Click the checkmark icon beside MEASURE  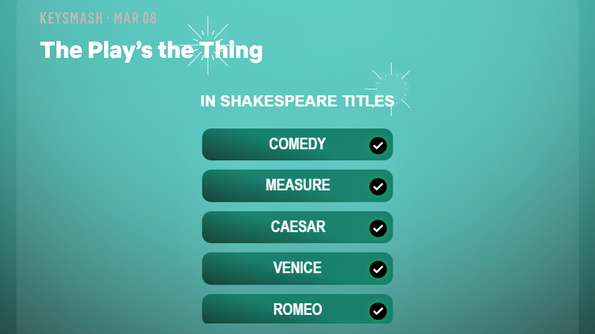pyautogui.click(x=378, y=187)
